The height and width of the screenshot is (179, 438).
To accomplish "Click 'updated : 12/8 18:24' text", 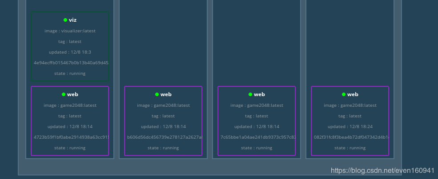I will tap(350, 127).
